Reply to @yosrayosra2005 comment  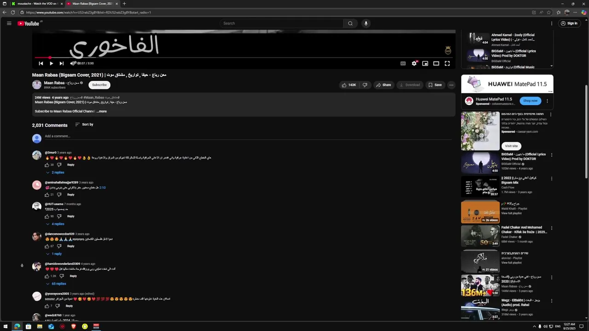point(69,306)
